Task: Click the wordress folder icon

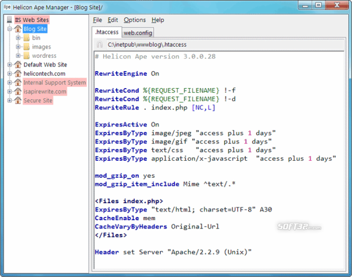Action: click(x=26, y=56)
